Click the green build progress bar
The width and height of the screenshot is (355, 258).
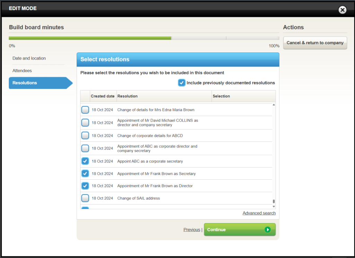tap(90, 38)
